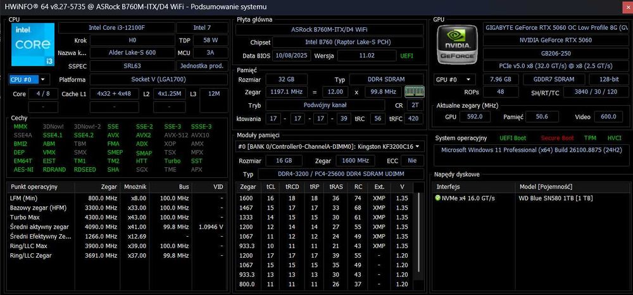Open the GPU #0 selector dropdown
633x295 pixels.
[454, 80]
